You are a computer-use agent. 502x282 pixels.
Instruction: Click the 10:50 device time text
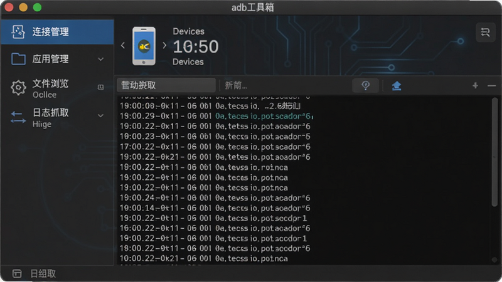point(196,46)
